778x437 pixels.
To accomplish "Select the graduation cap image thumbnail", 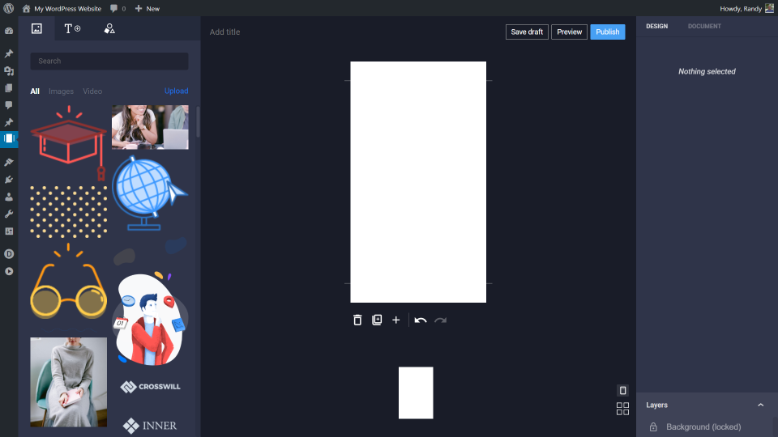I will [x=68, y=142].
